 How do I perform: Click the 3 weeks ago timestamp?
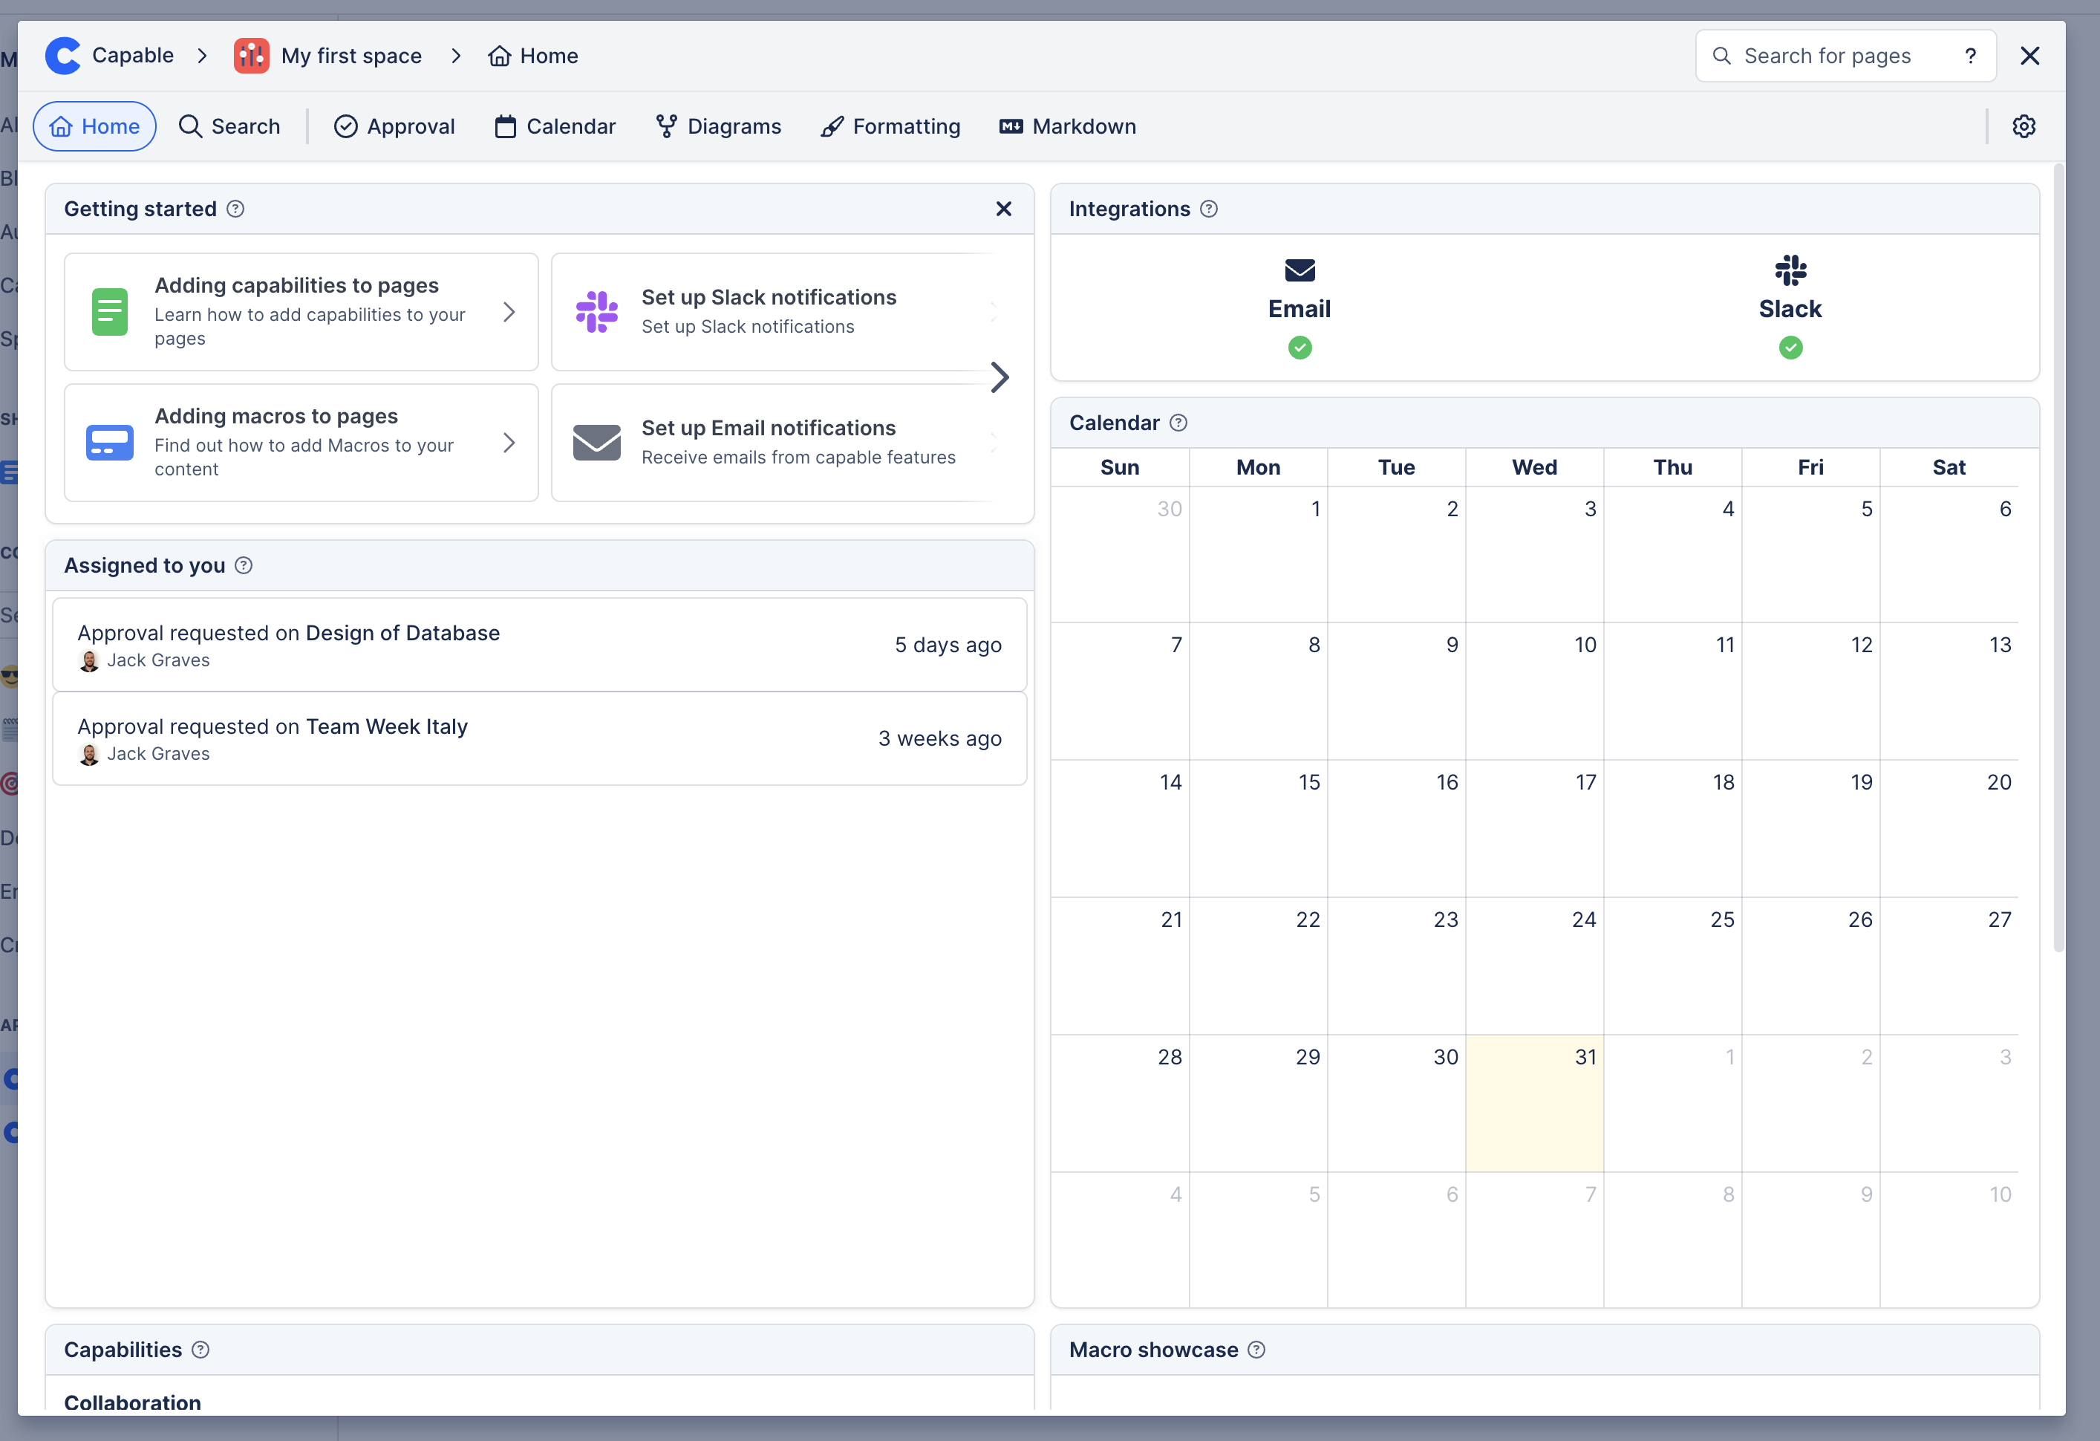[x=940, y=740]
